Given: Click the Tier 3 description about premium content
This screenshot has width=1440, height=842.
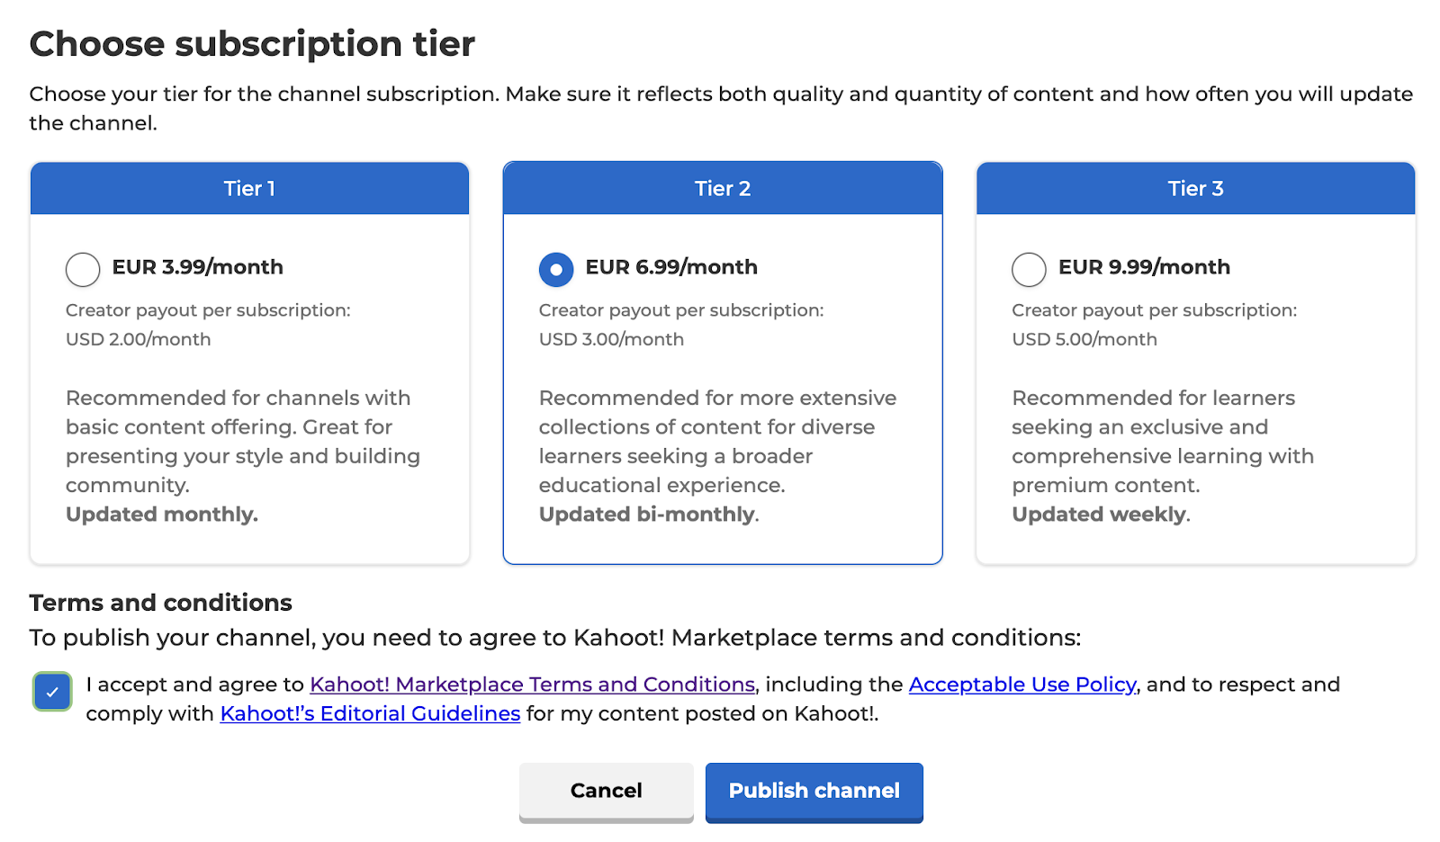Looking at the screenshot, I should (1162, 441).
